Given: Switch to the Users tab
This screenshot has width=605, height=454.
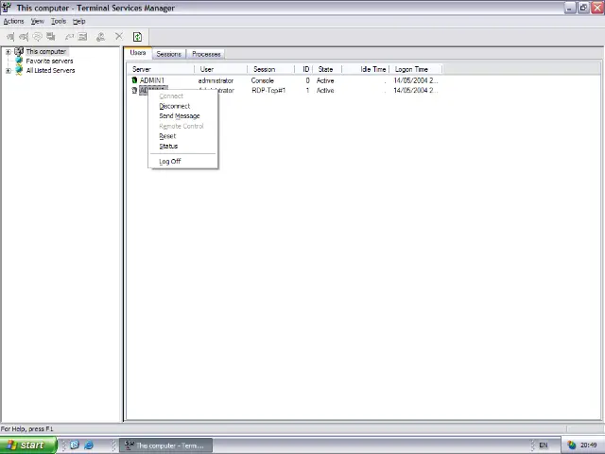Looking at the screenshot, I should 138,53.
